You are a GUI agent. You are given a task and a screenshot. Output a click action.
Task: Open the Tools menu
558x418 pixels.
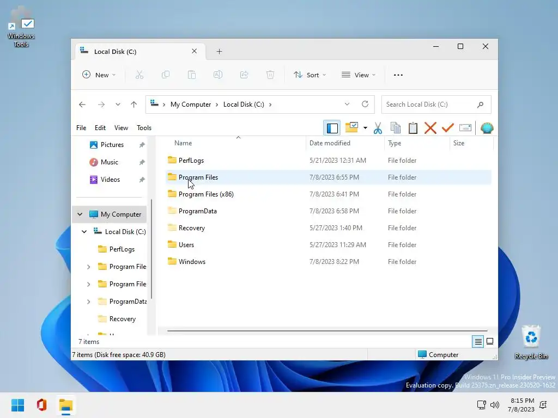144,127
